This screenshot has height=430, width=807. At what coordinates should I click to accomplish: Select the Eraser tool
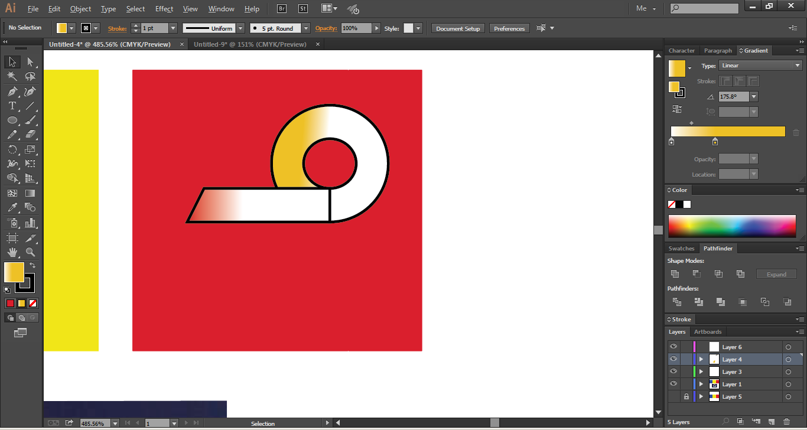(x=31, y=135)
